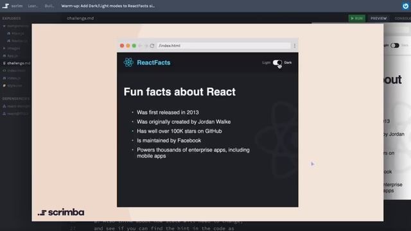The width and height of the screenshot is (411, 231).
Task: Select the challenge.md editor tab
Action: (x=80, y=19)
